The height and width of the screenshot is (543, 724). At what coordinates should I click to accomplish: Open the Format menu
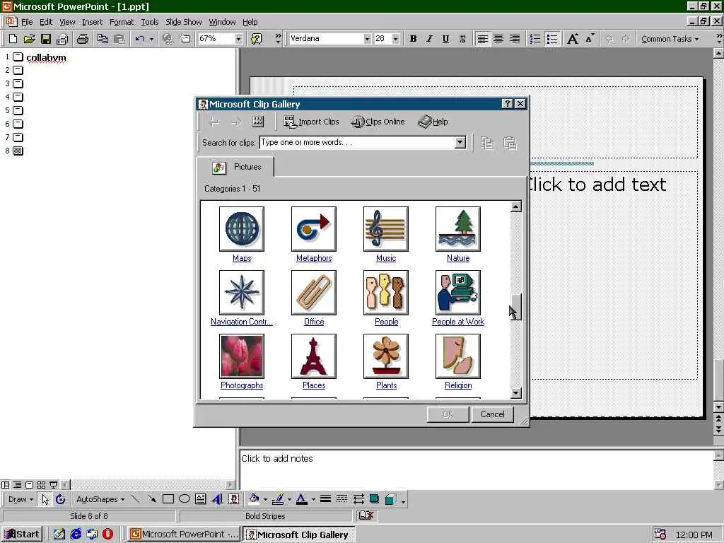tap(122, 22)
